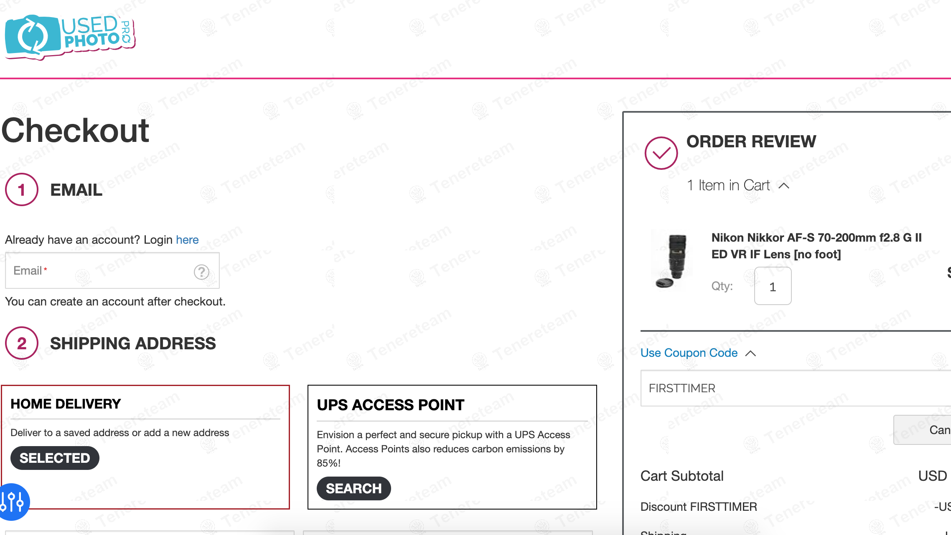Click the Order Review checkmark circle icon

click(661, 153)
